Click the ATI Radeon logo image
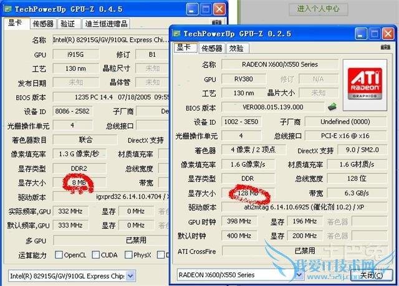 [365, 85]
